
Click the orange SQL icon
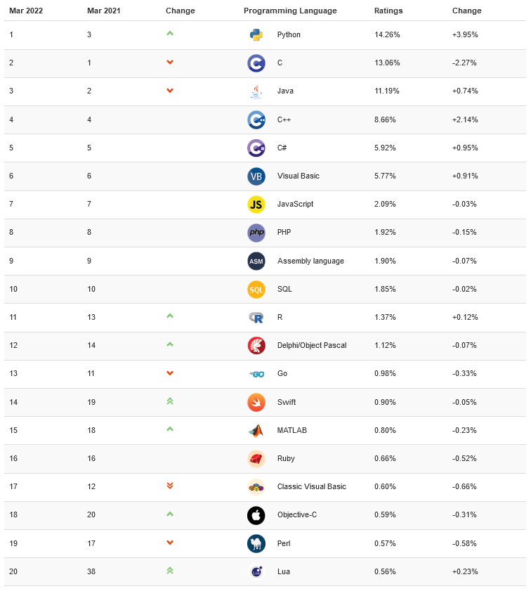click(256, 289)
